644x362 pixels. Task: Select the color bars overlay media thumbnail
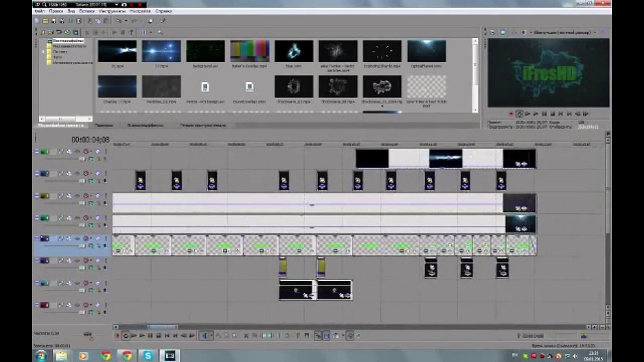click(250, 51)
